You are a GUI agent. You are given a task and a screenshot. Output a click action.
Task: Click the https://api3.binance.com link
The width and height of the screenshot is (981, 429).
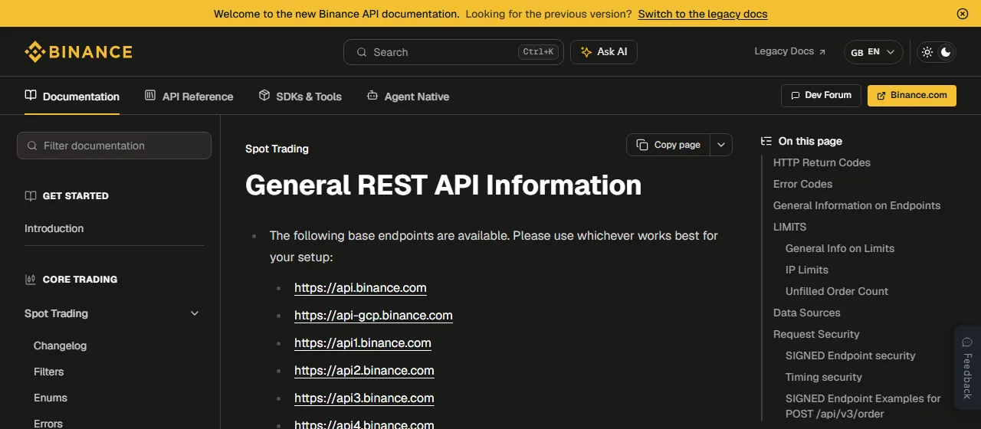coord(364,398)
